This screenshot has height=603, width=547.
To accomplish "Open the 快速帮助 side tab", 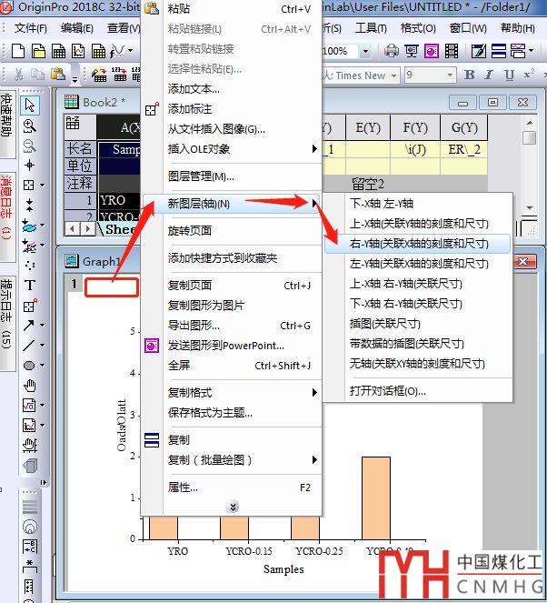I will click(x=7, y=125).
